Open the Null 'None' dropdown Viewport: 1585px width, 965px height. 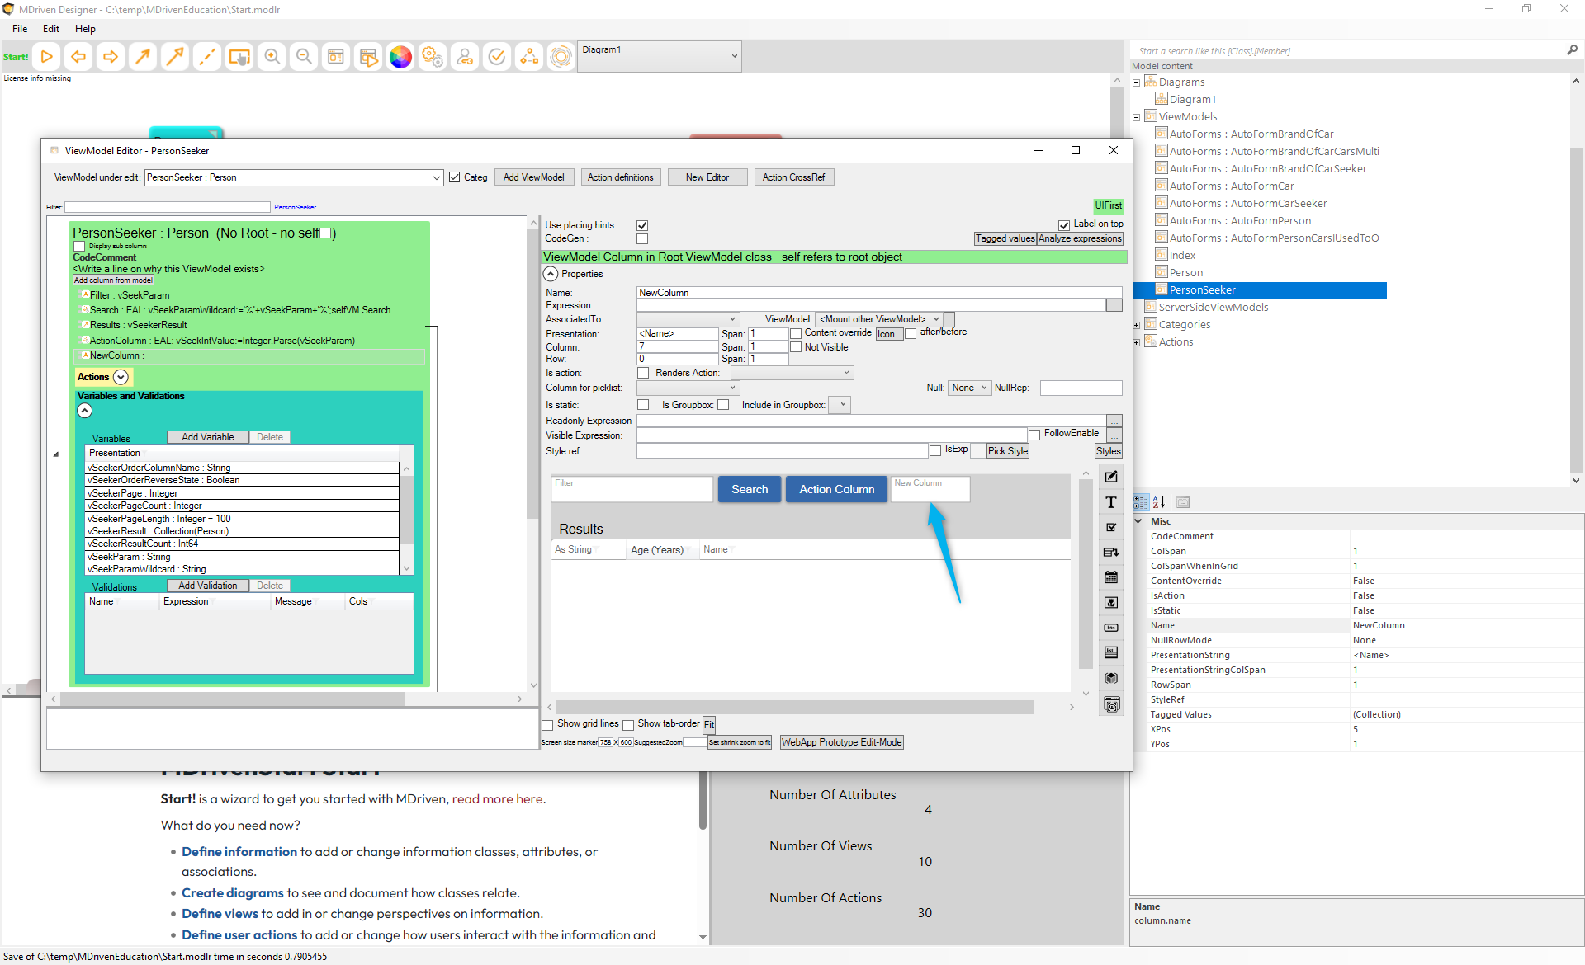[969, 388]
